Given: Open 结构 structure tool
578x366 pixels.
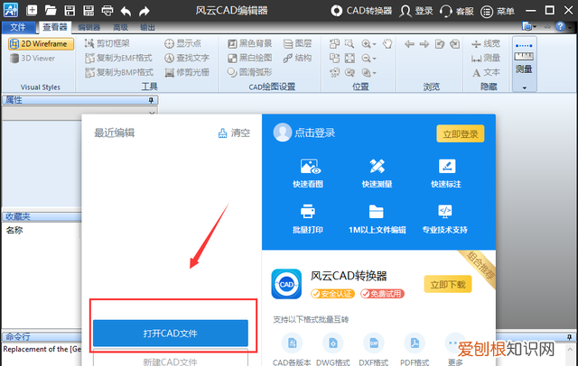Looking at the screenshot, I should click(297, 58).
